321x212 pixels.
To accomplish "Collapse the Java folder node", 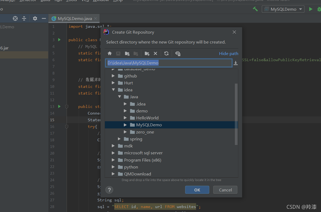I will click(x=119, y=97).
